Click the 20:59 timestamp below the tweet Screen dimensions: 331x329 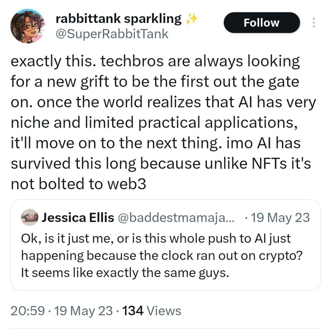27,311
